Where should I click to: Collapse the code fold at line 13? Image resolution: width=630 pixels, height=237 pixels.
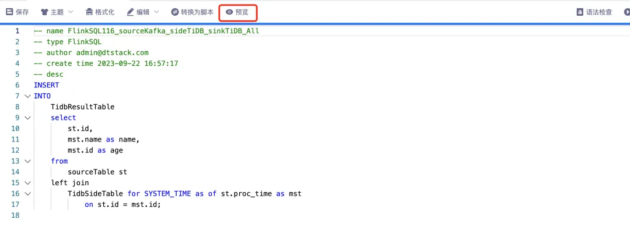coord(27,161)
